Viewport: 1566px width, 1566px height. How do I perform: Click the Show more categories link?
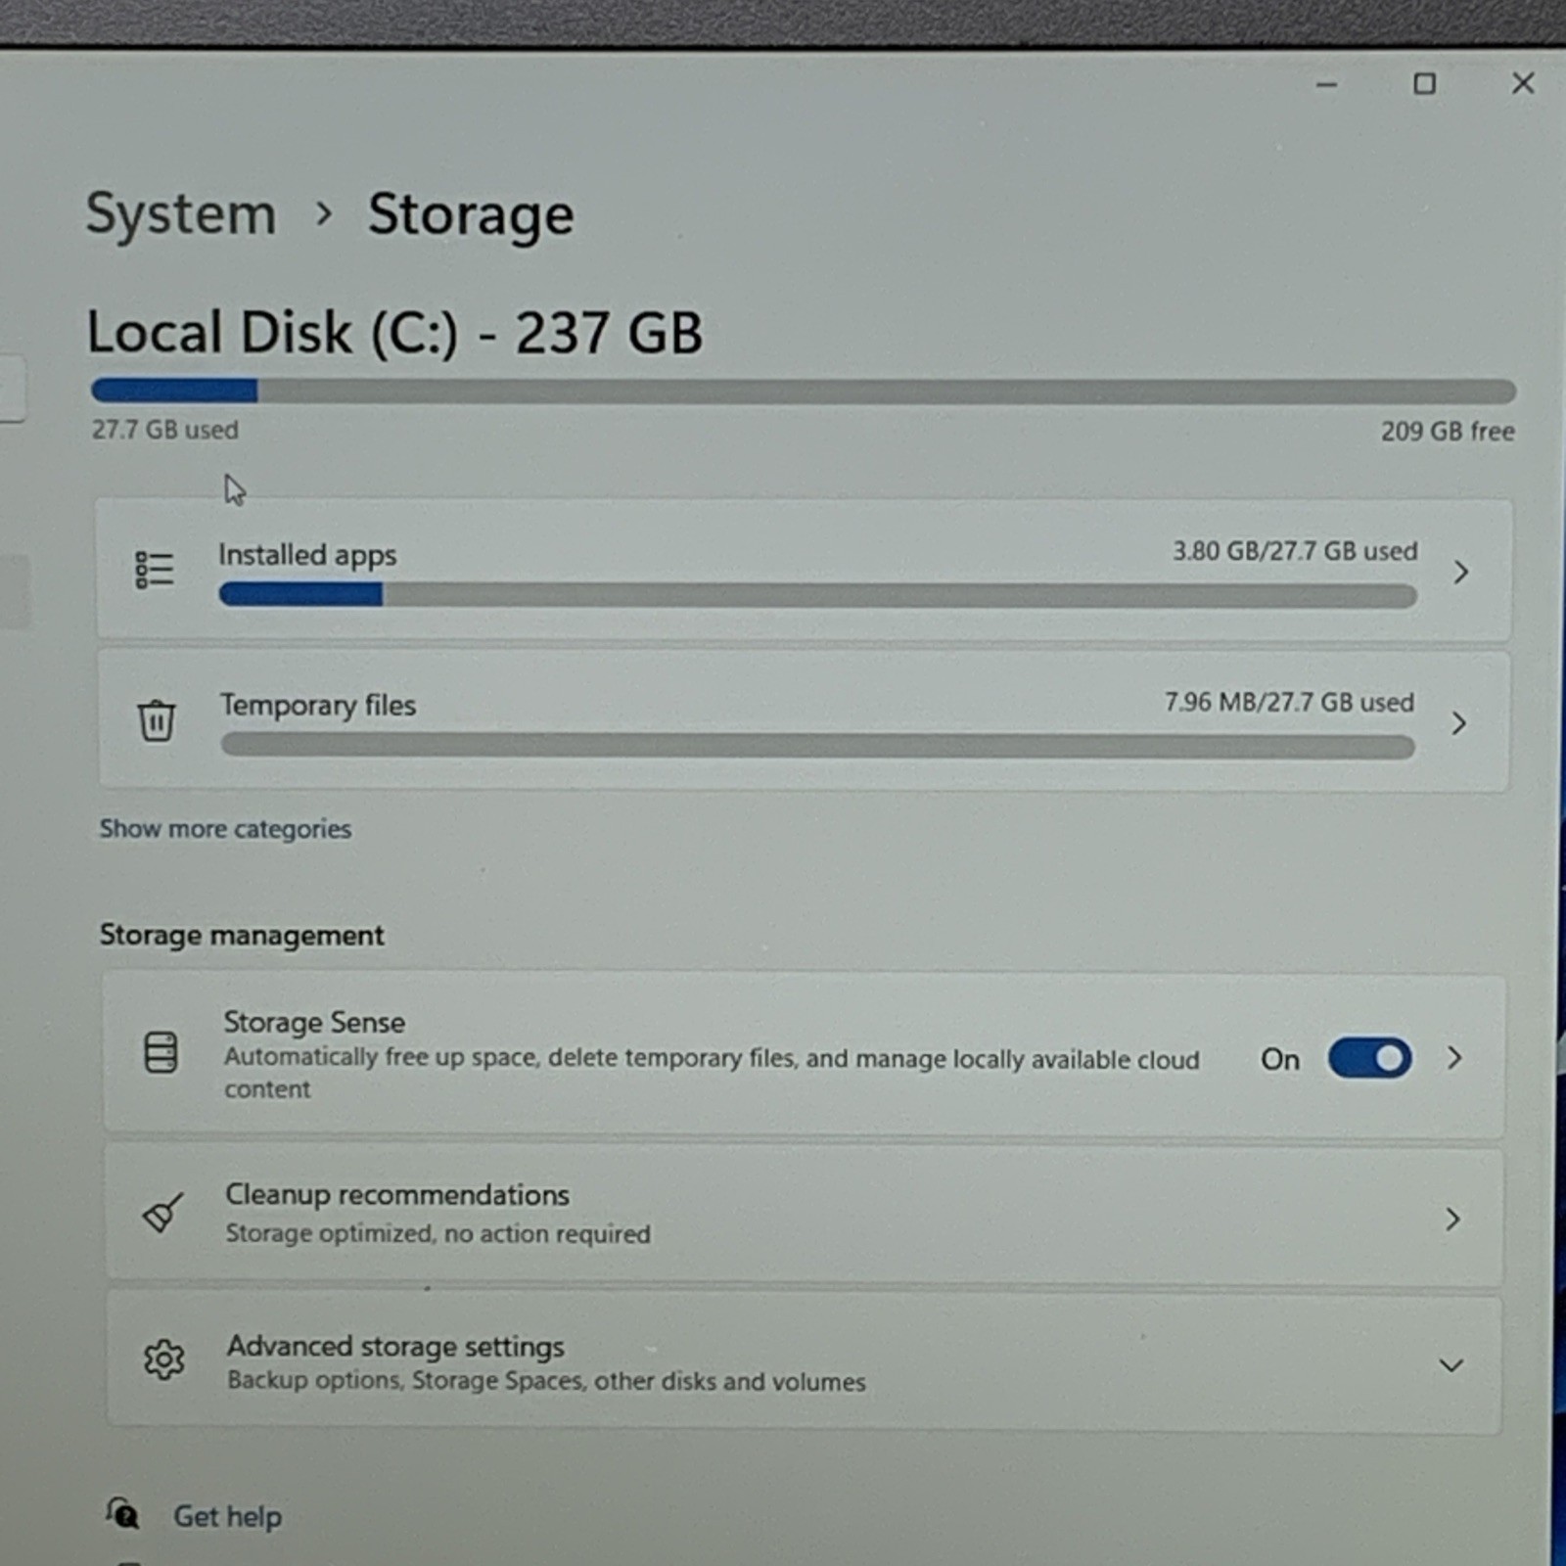[x=225, y=829]
